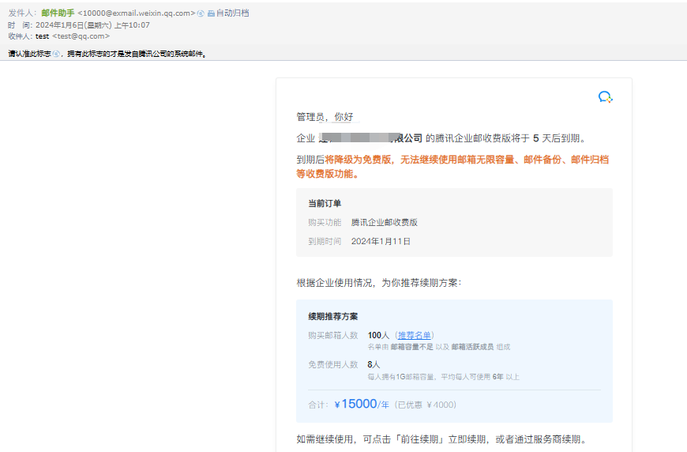The width and height of the screenshot is (687, 452).
Task: Click the free user count 8人
Action: point(374,364)
